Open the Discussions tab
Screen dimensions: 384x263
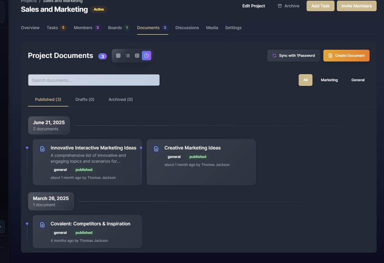187,28
